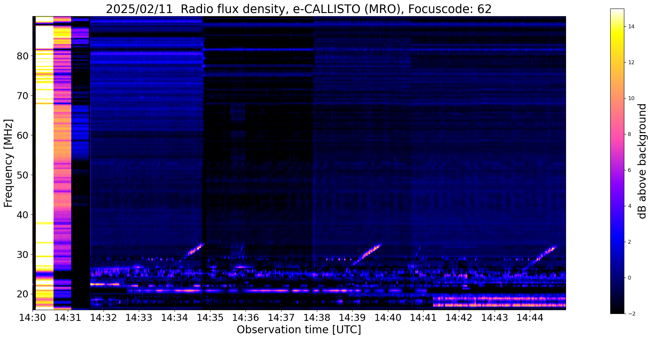Click the 14:39 time tick label
The image size is (652, 339).
click(352, 317)
